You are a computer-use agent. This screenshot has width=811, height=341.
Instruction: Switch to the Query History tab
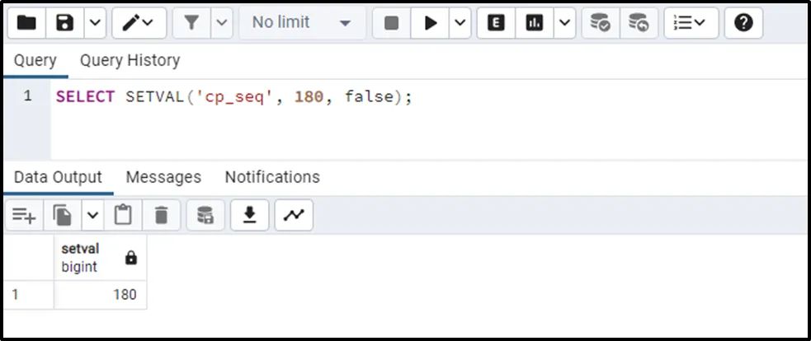coord(130,60)
